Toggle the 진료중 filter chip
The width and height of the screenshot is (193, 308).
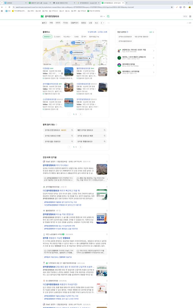[x=76, y=37]
